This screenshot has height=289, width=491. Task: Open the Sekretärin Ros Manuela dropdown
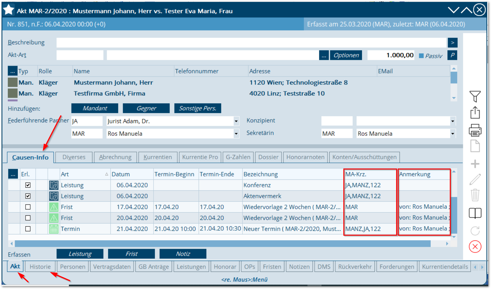tap(453, 134)
